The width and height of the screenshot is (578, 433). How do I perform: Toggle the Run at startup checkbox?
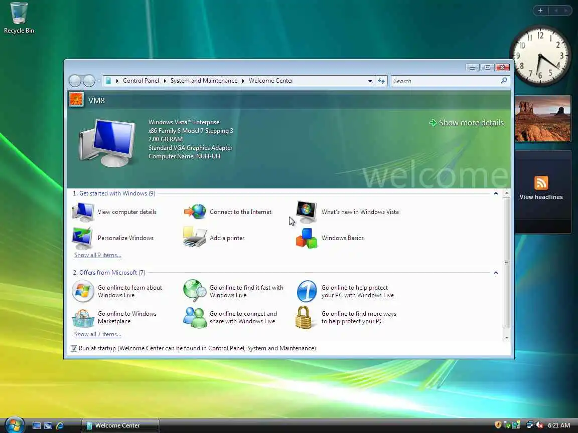pyautogui.click(x=74, y=348)
